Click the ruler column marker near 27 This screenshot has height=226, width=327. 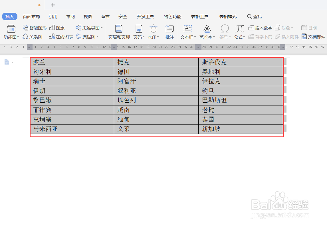point(198,47)
